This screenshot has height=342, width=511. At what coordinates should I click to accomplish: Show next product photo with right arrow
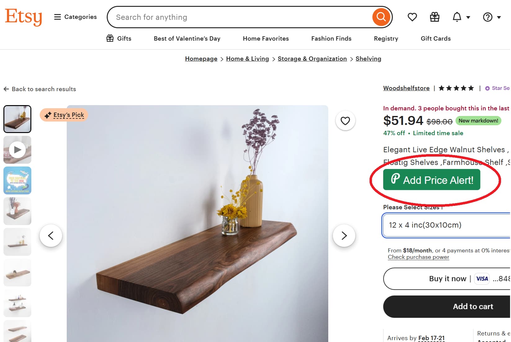(x=344, y=236)
